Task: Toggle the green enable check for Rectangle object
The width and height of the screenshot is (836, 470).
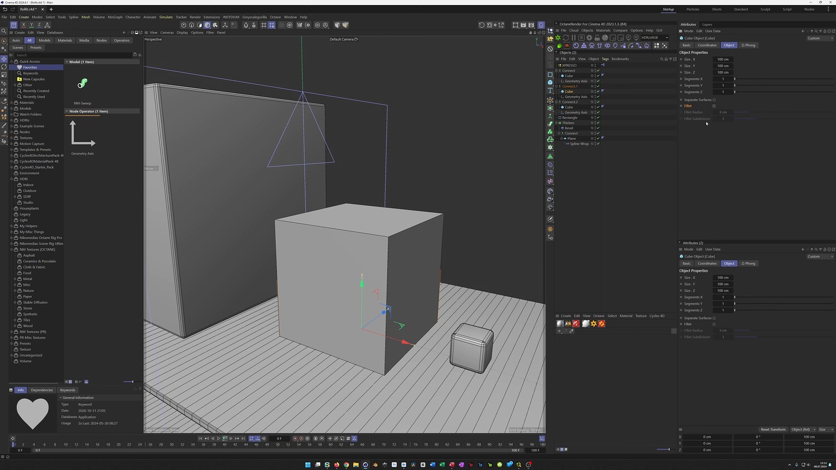Action: pyautogui.click(x=598, y=117)
